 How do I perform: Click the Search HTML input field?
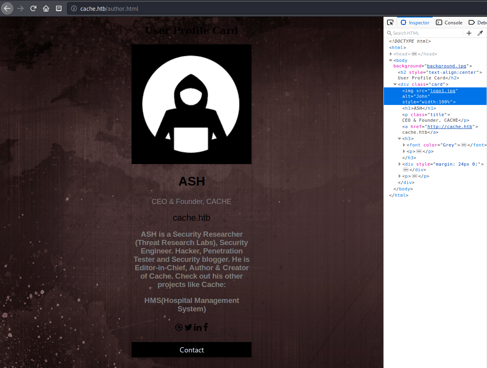point(424,33)
